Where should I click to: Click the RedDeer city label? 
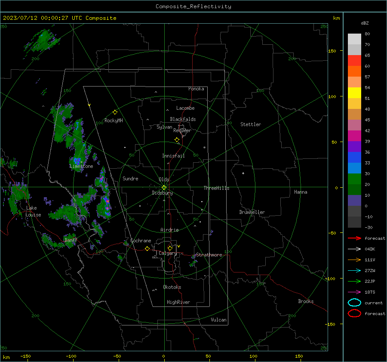(182, 130)
